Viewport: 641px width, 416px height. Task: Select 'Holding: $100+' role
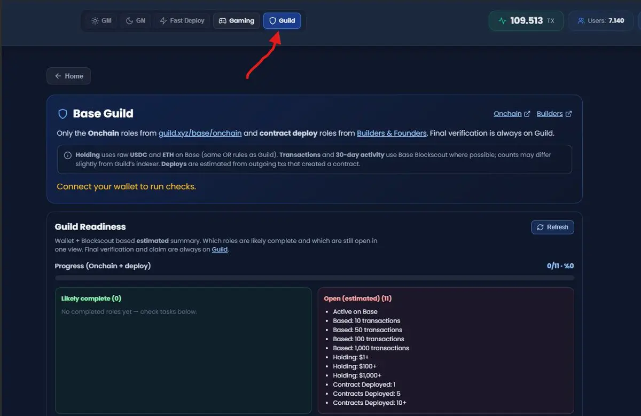tap(355, 366)
